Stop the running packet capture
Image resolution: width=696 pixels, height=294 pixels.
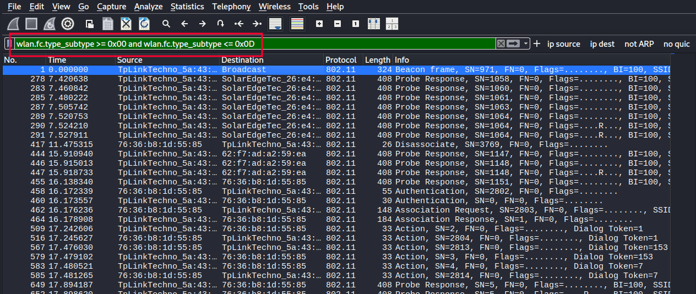pyautogui.click(x=31, y=24)
